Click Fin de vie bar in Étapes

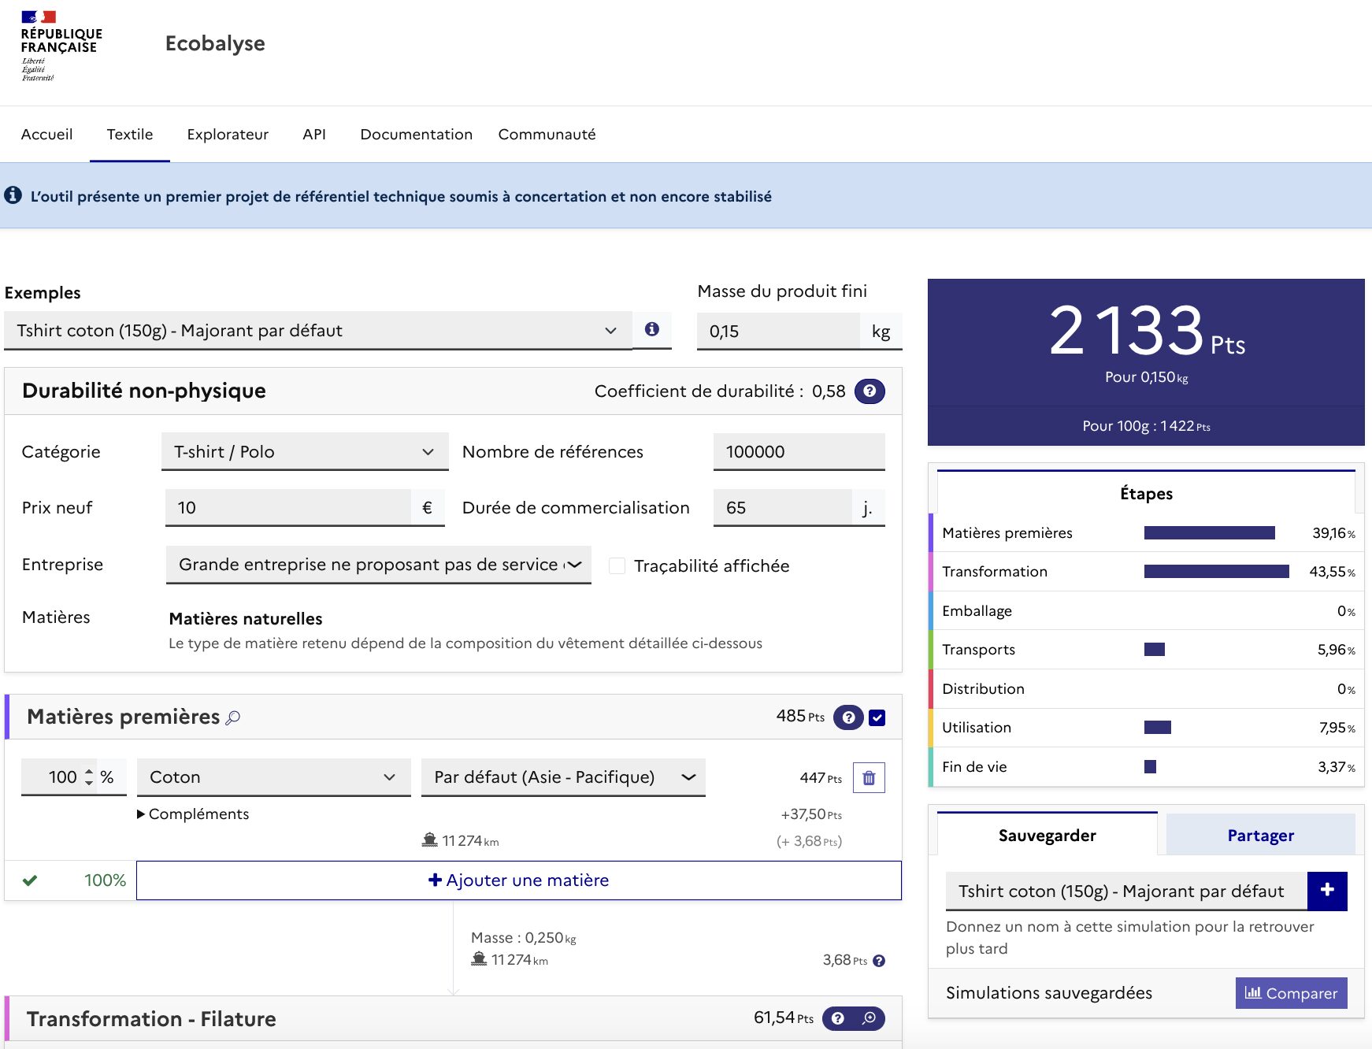[x=1150, y=767]
